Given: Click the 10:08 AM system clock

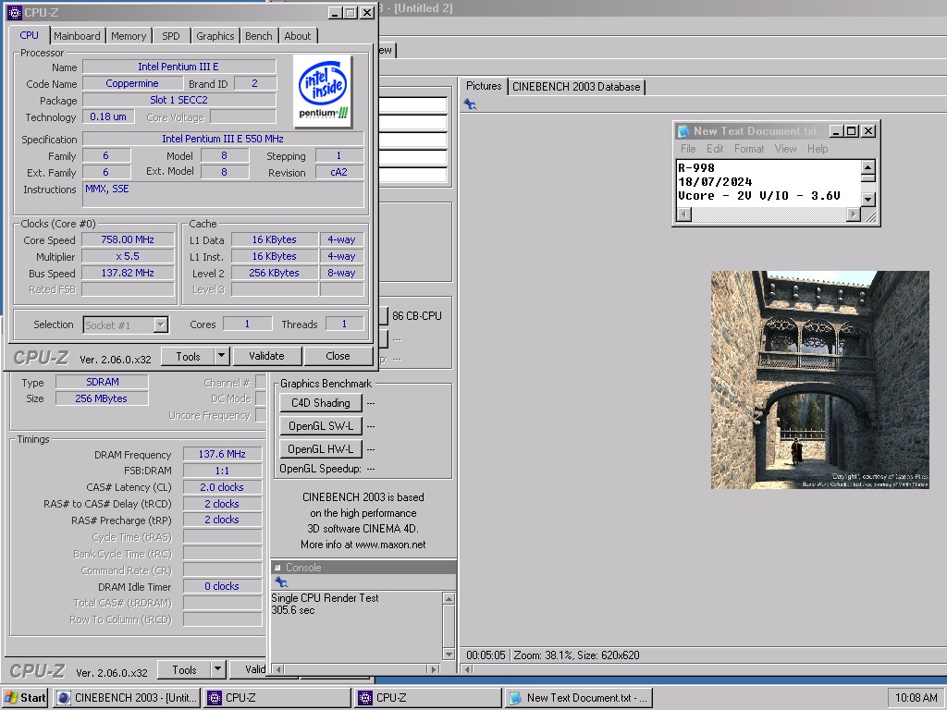Looking at the screenshot, I should tap(916, 697).
